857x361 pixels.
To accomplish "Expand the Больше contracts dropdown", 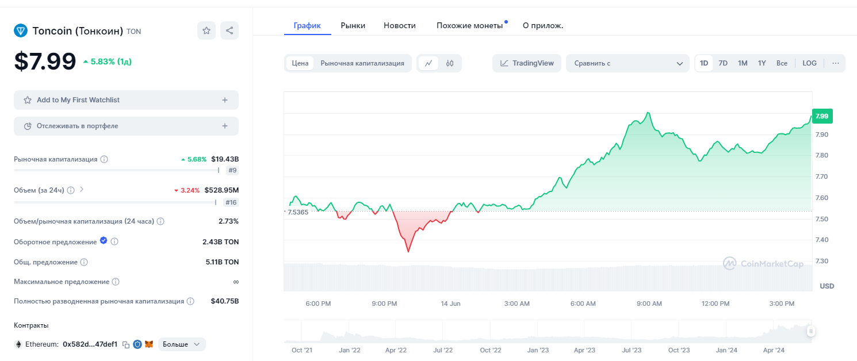I will (182, 344).
